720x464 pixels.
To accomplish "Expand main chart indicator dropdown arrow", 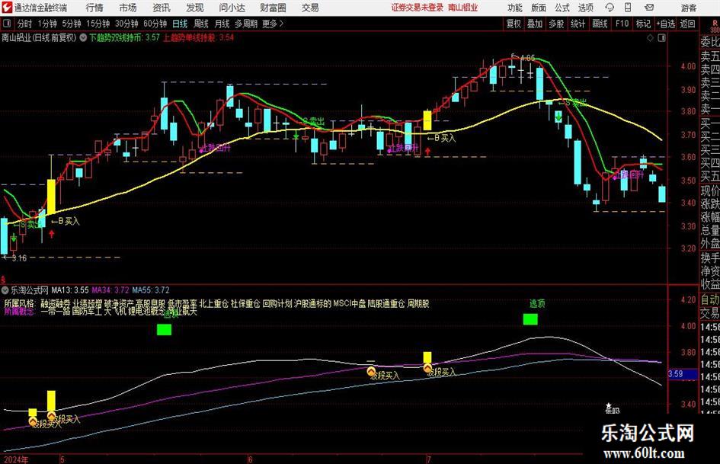I will [83, 37].
